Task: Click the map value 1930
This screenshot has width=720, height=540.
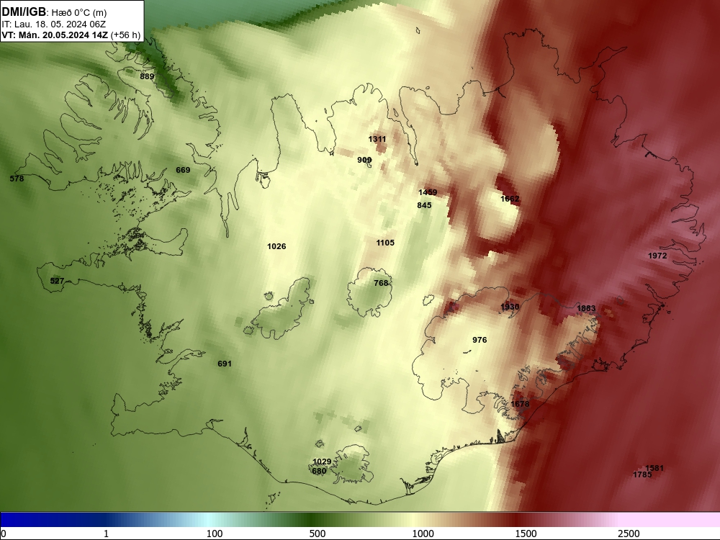Action: point(510,306)
